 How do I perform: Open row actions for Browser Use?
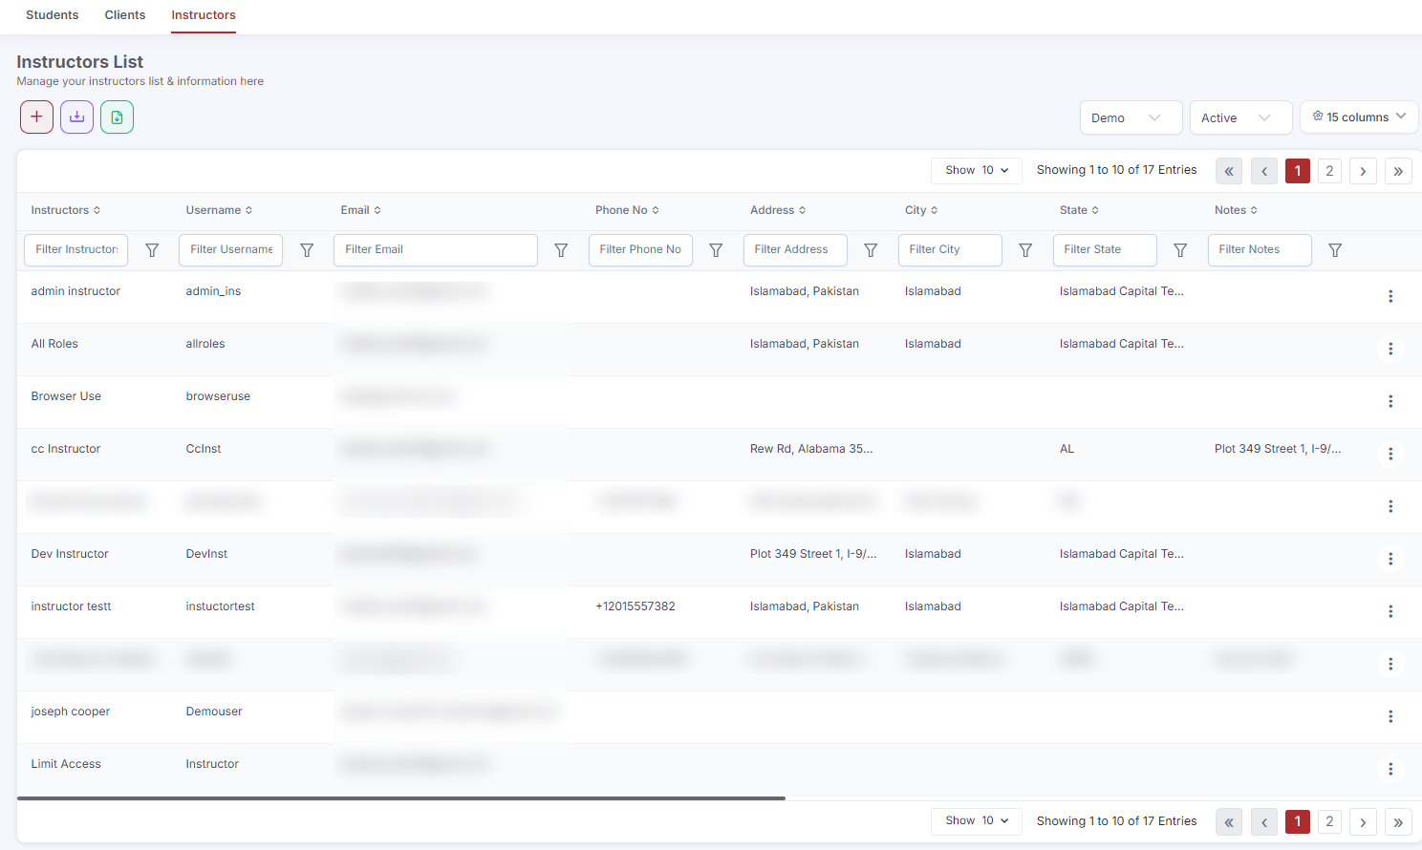coord(1390,401)
